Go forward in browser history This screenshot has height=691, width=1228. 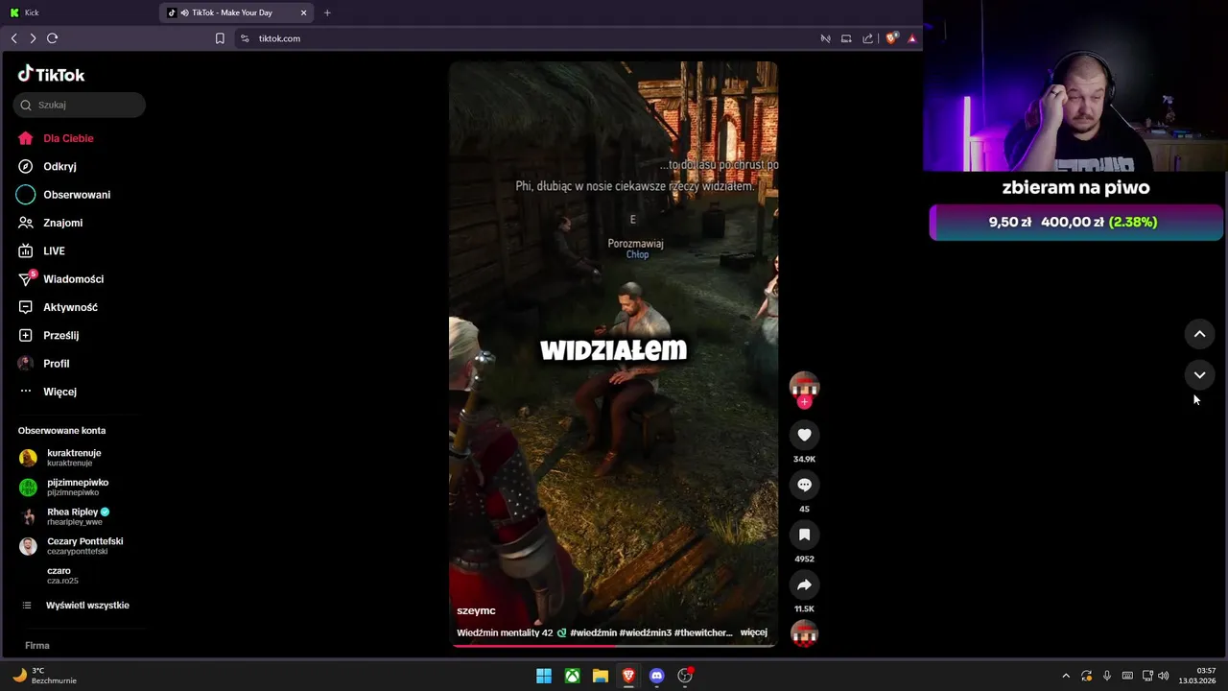click(33, 38)
